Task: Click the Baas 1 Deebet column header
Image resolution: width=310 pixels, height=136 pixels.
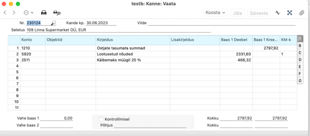Action: (236, 40)
